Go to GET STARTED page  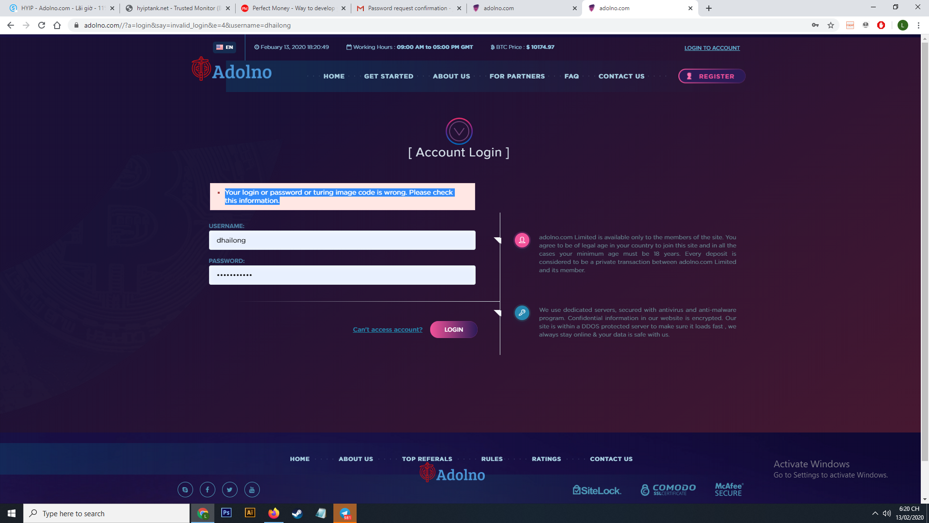[x=389, y=76]
